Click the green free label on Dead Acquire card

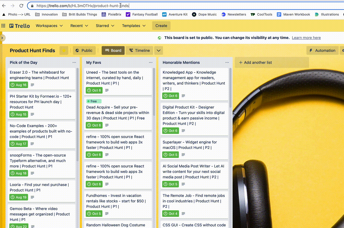click(93, 101)
